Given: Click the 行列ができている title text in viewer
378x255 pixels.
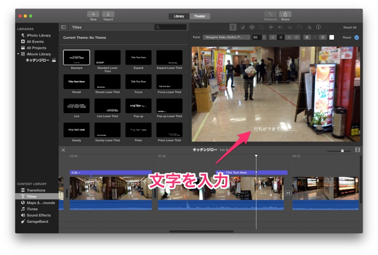Looking at the screenshot, I should click(275, 129).
